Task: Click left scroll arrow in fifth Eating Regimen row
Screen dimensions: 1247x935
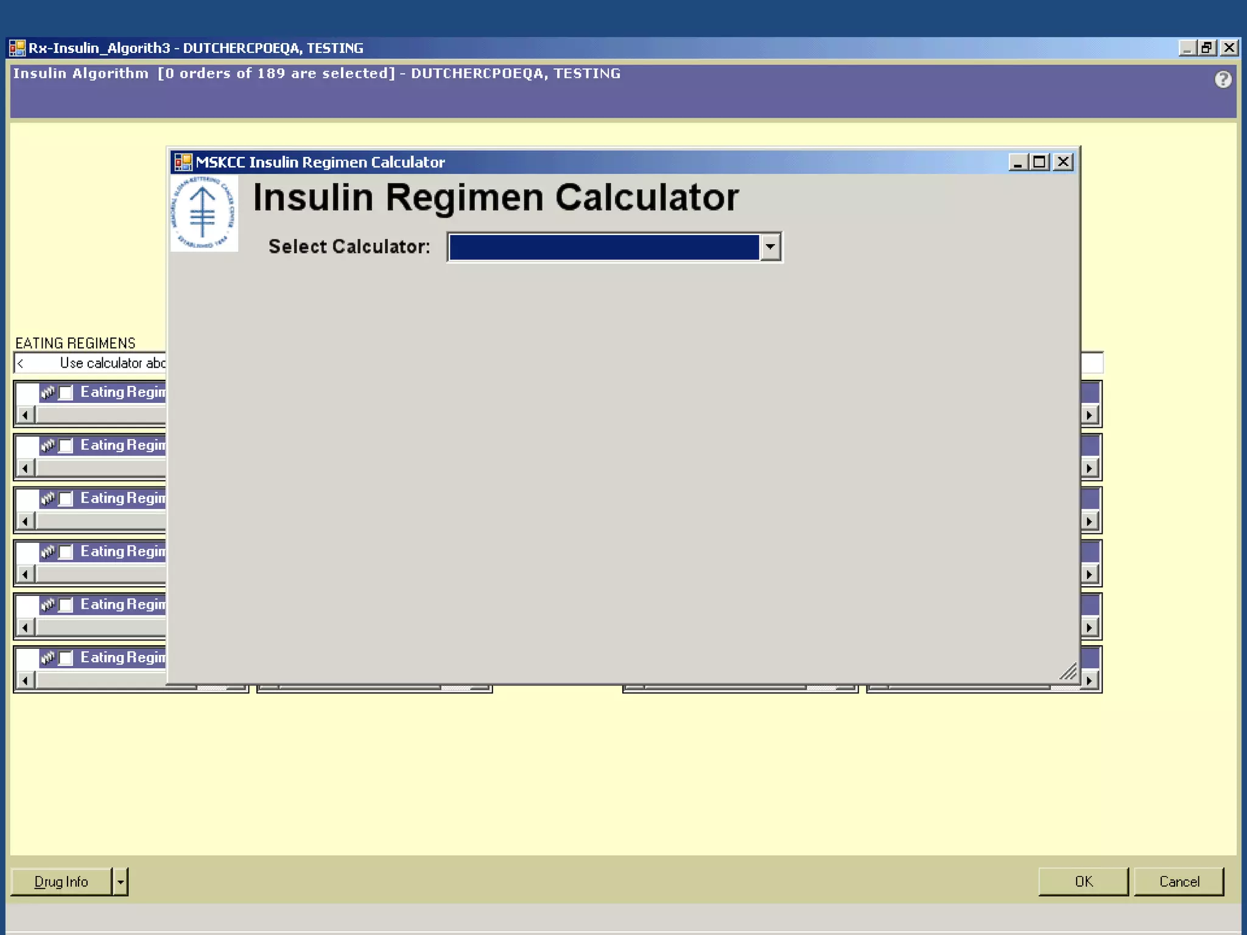Action: (x=25, y=627)
